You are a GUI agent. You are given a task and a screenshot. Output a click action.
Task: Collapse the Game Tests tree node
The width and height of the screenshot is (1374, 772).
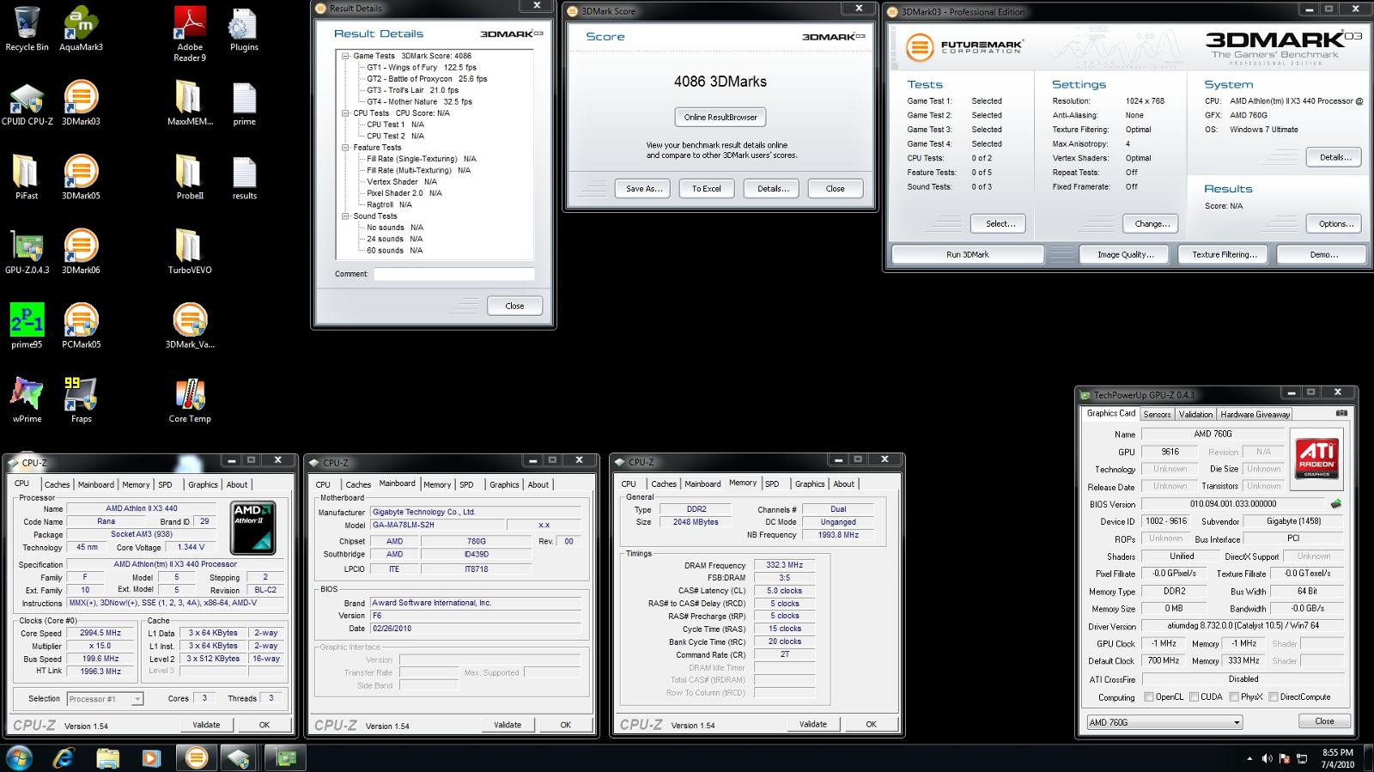click(x=345, y=56)
